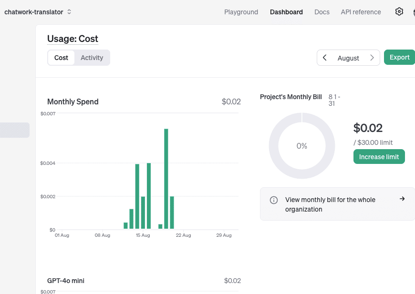Click the up-down chevron beside chatwork-translator

[69, 12]
